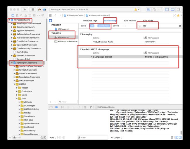The width and height of the screenshot is (190, 149).
Task: Show the Find navigator
Action: [21, 16]
